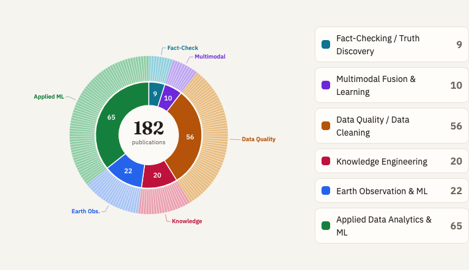Click the Fact-Checking / Truth Discovery legend card

[391, 44]
